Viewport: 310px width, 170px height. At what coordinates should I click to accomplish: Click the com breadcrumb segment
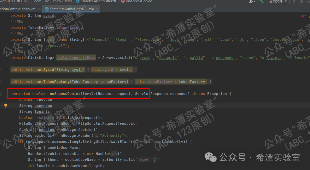point(38,1)
